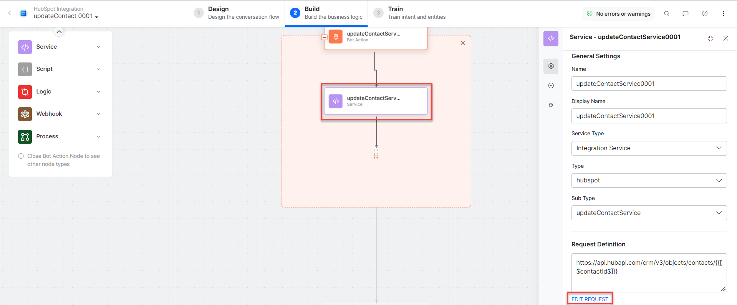This screenshot has height=305, width=737.
Task: Click the gear settings icon in side panel
Action: click(551, 66)
